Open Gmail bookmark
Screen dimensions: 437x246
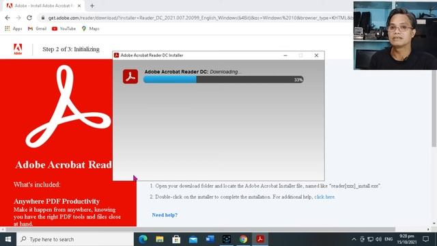[x=37, y=29]
